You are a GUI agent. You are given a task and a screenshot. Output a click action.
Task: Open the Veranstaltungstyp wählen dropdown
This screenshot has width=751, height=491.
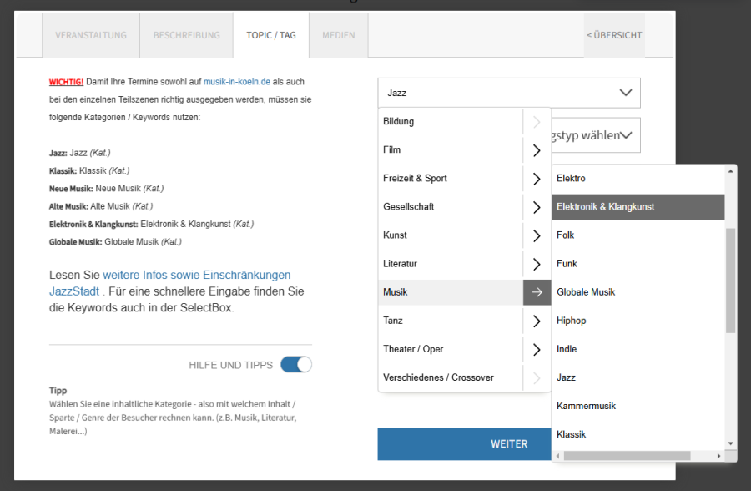pyautogui.click(x=594, y=135)
